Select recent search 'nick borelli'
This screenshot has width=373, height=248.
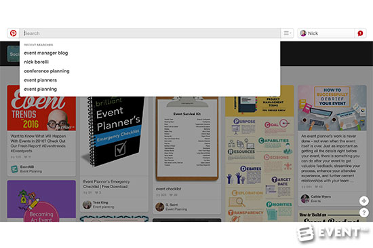(x=36, y=62)
